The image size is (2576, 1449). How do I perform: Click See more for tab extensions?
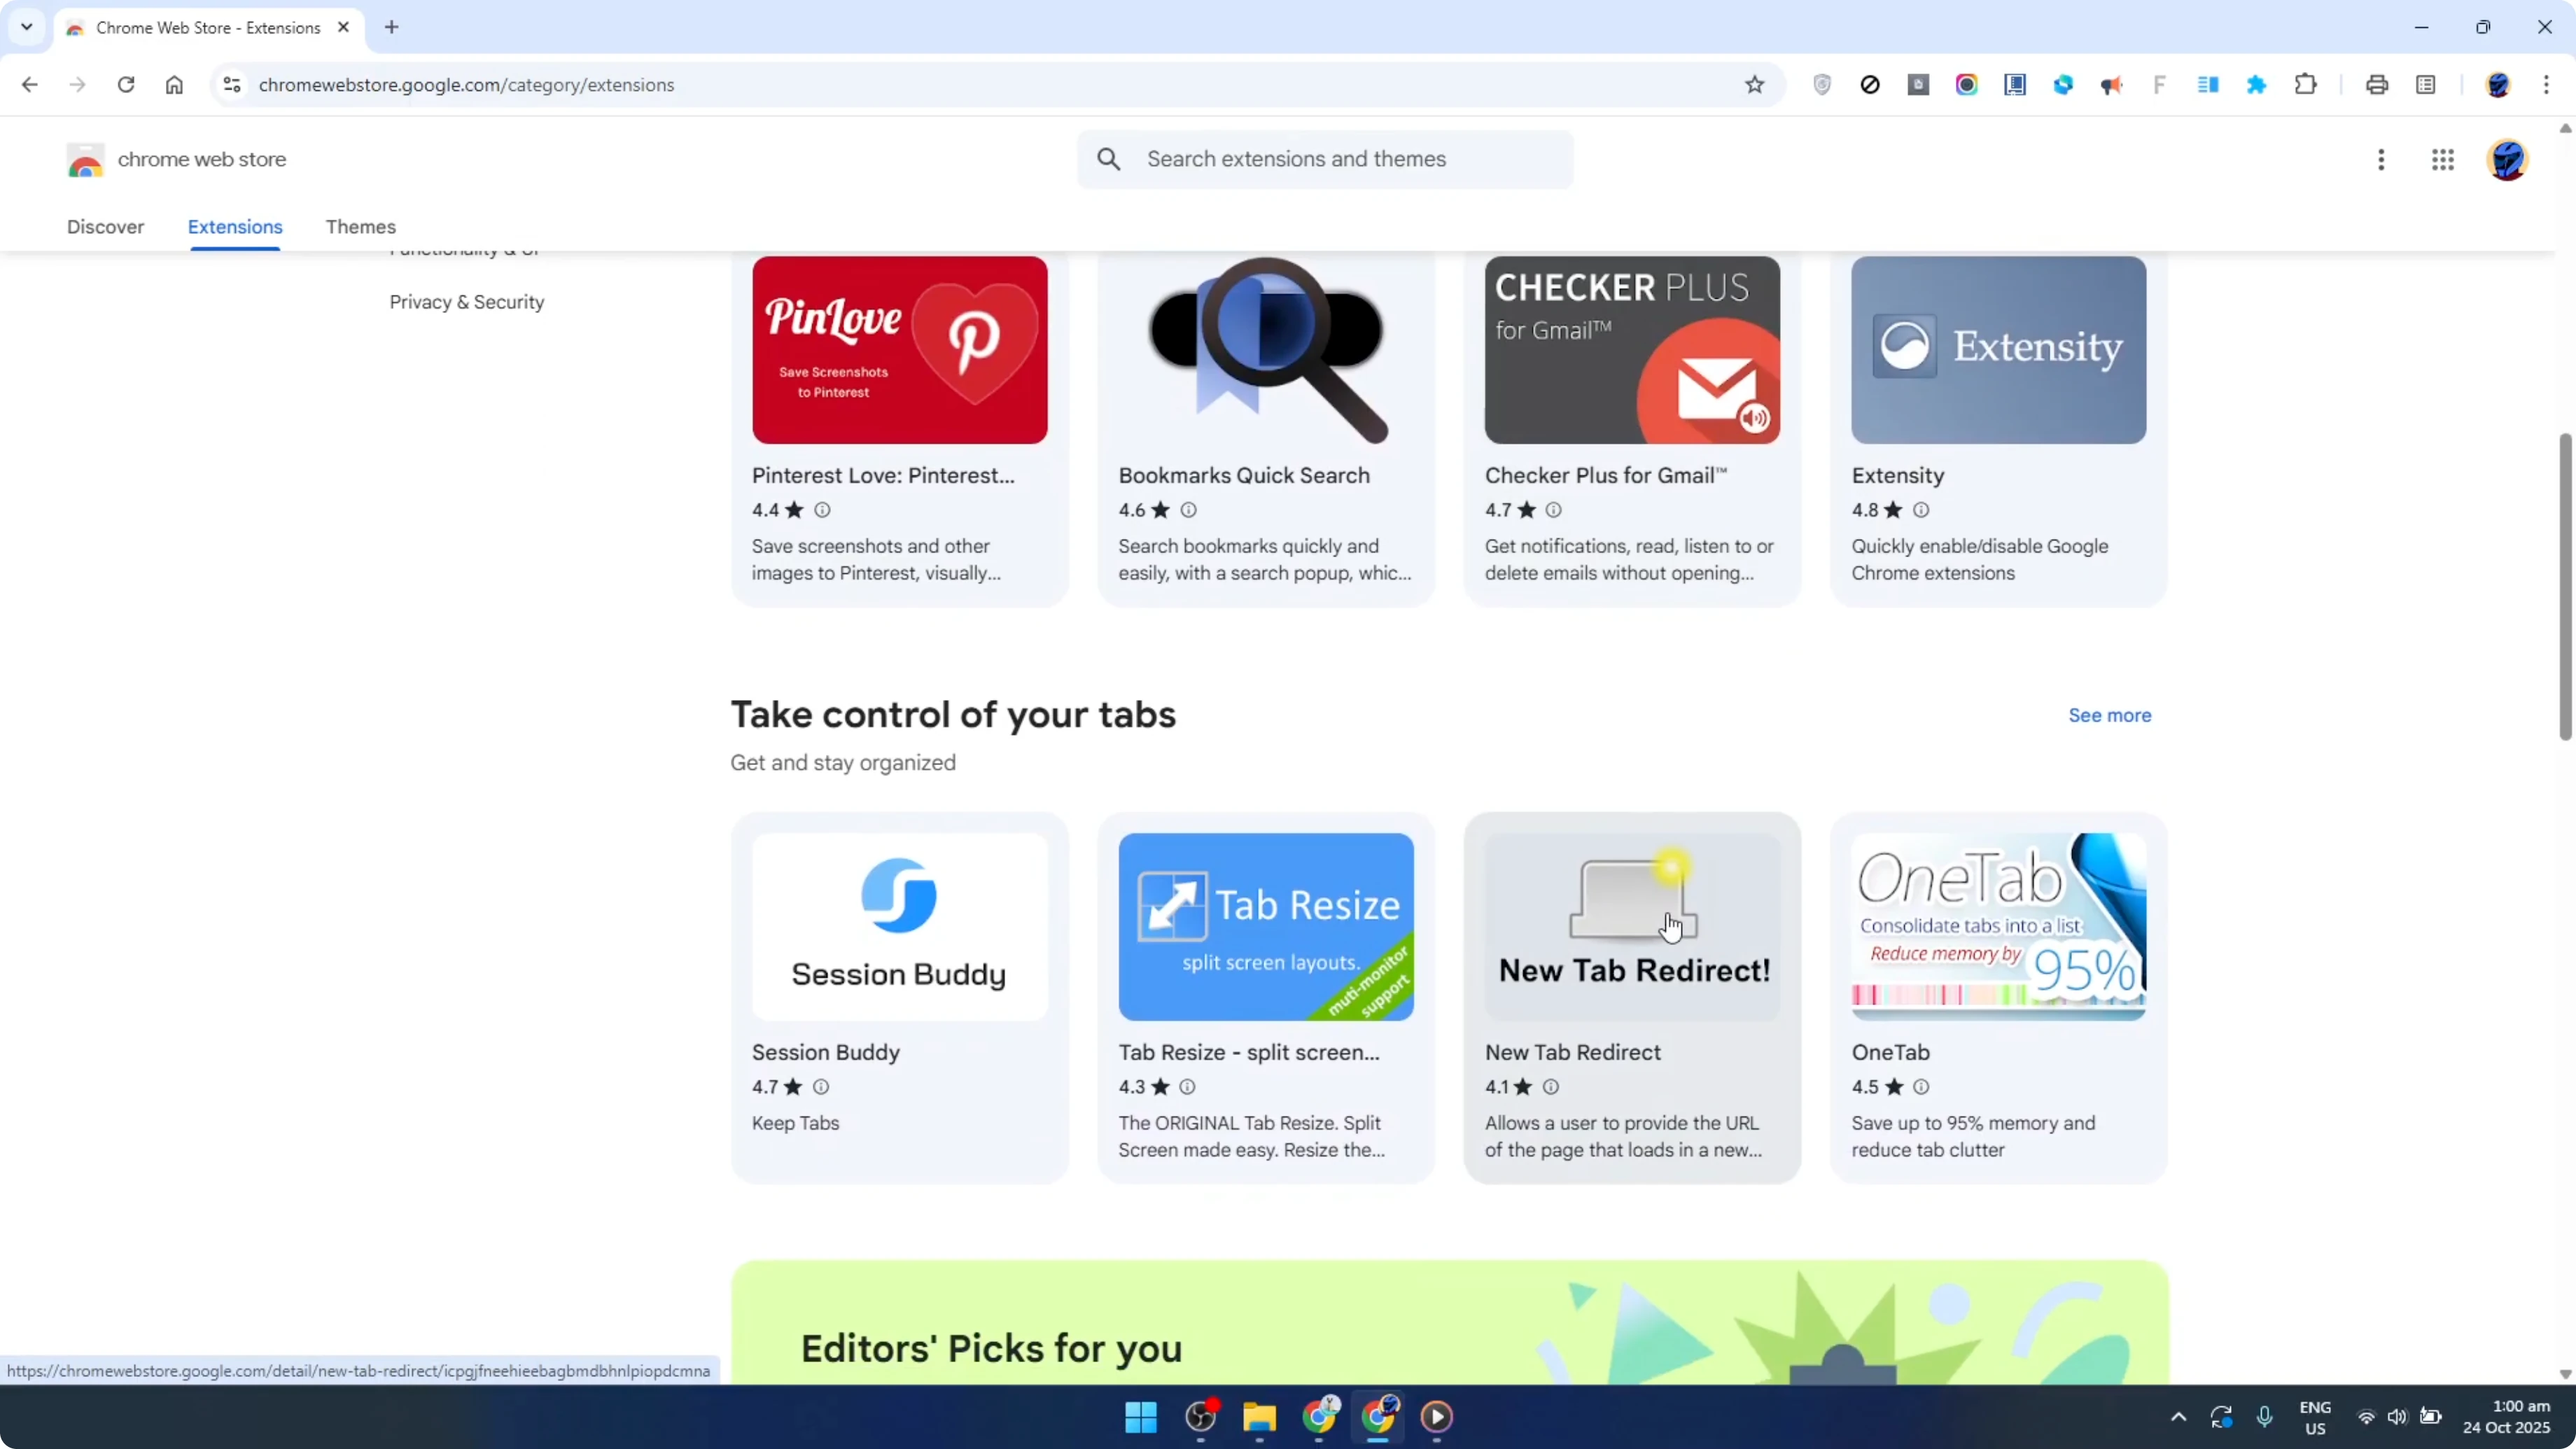[2109, 715]
